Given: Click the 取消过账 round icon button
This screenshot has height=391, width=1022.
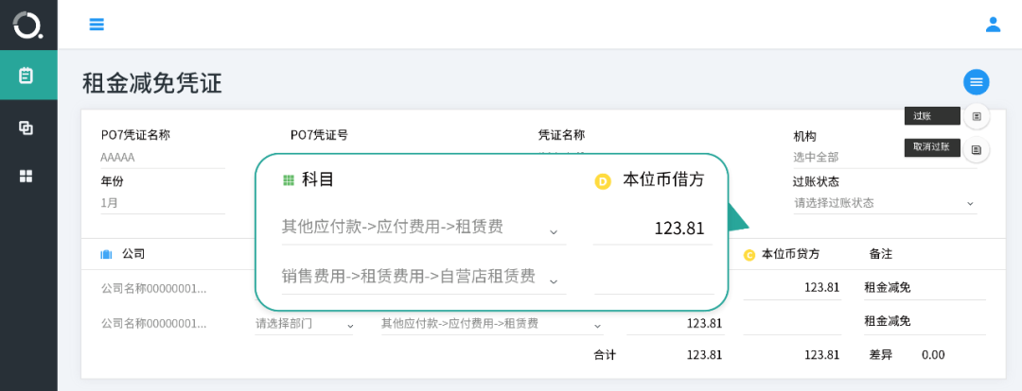Looking at the screenshot, I should click(977, 149).
